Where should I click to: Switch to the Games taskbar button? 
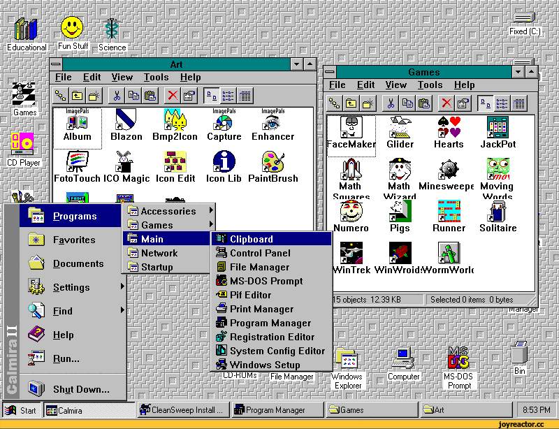[x=372, y=410]
